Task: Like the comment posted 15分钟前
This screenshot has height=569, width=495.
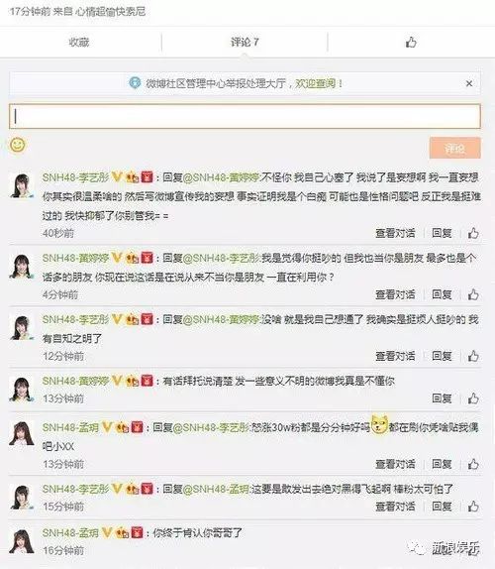Action: click(473, 507)
